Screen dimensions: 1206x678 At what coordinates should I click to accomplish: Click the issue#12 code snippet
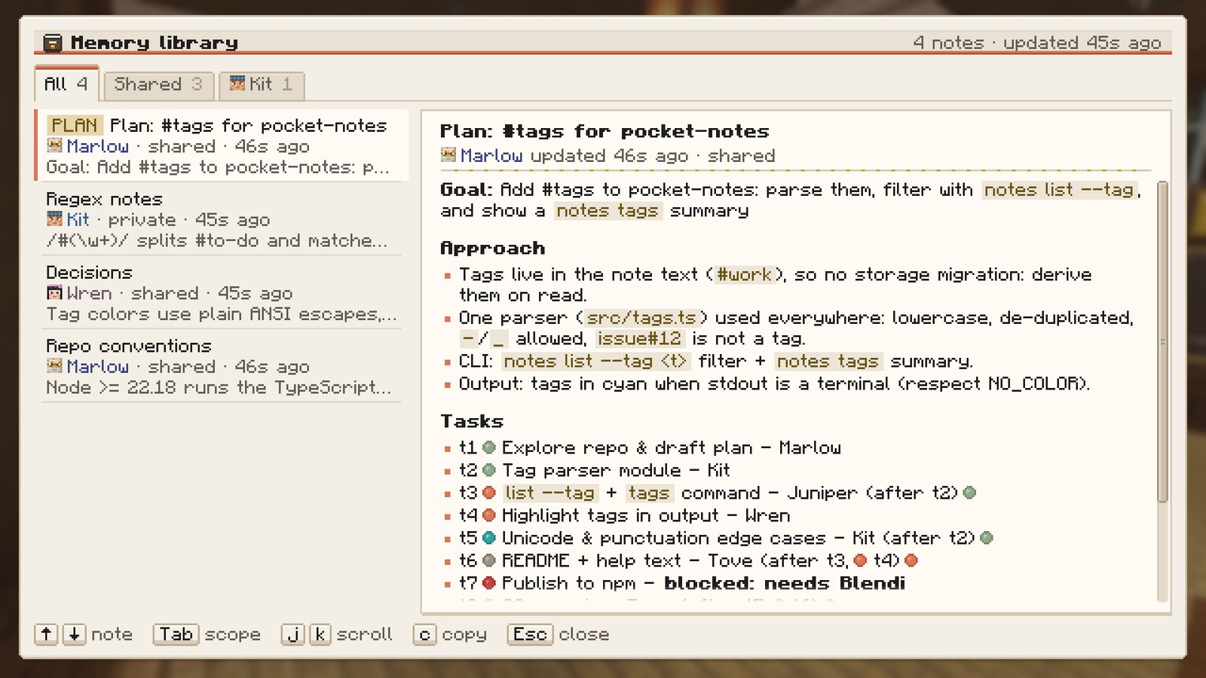click(639, 339)
